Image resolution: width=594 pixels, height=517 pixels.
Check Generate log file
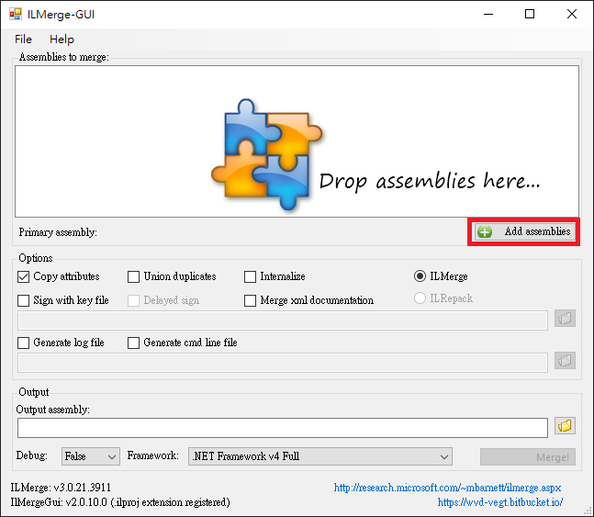24,343
